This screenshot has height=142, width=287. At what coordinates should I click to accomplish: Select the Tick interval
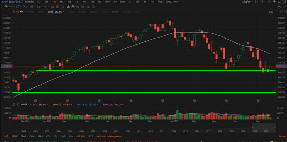tap(160, 2)
